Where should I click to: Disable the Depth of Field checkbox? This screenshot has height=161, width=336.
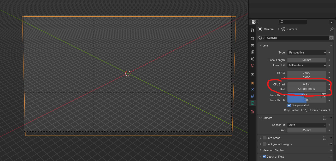click(x=264, y=157)
